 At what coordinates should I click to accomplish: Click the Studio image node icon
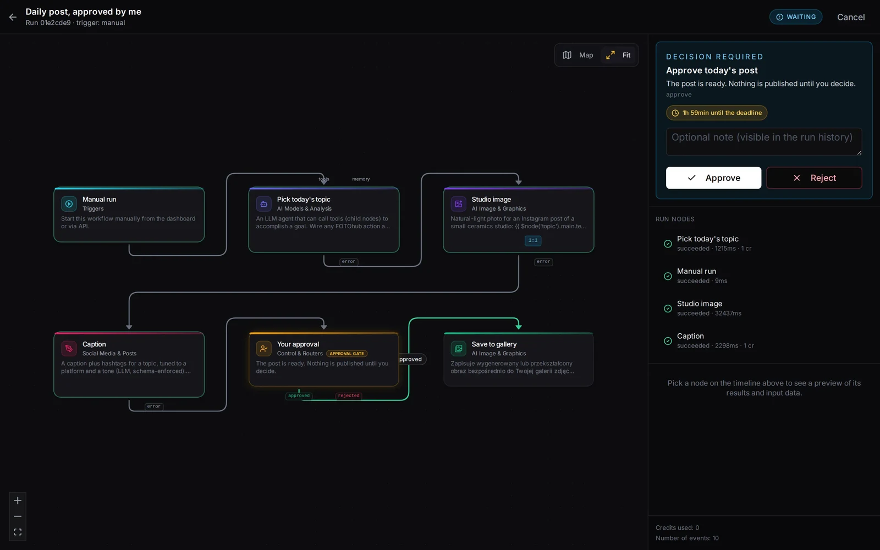point(458,204)
